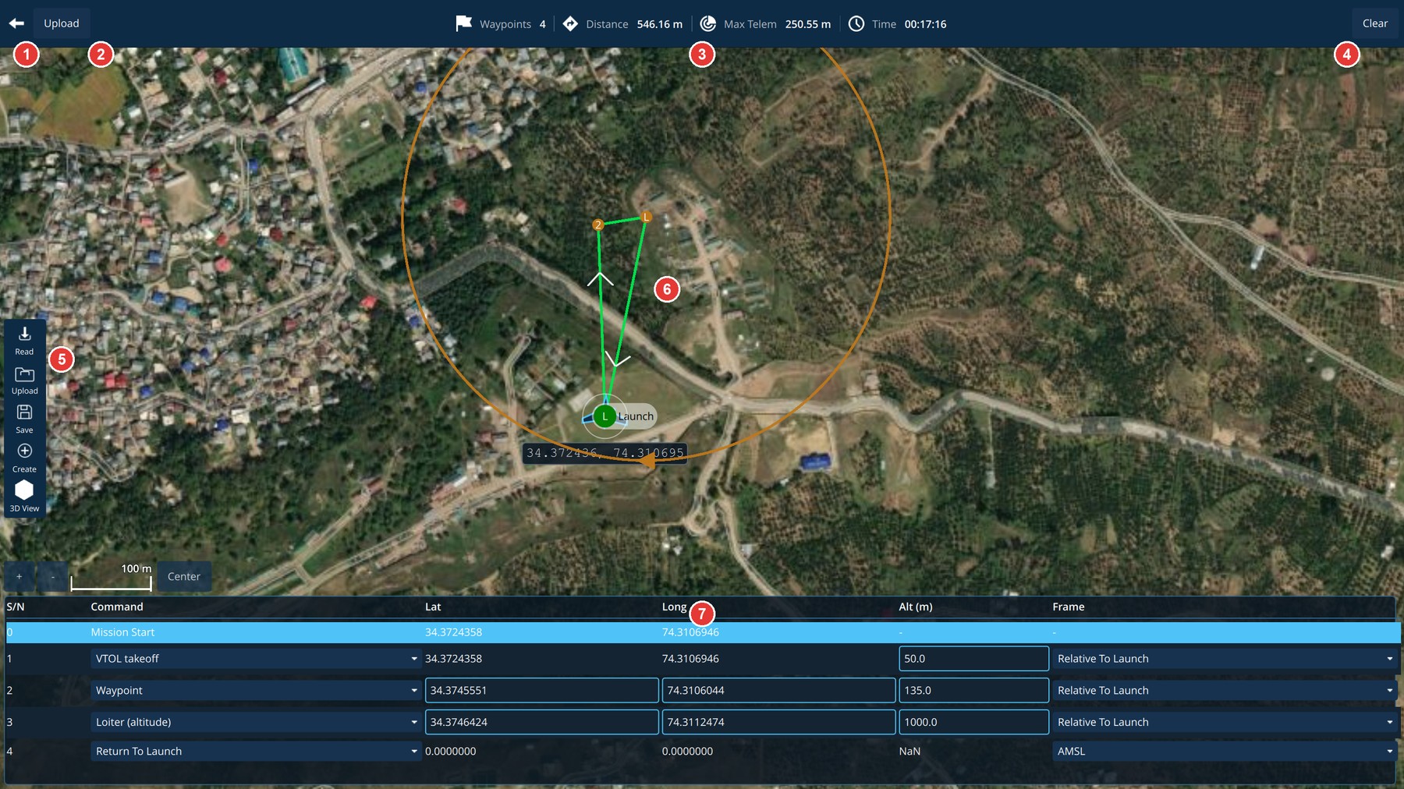The height and width of the screenshot is (789, 1404).
Task: Edit the longitude field 74.3112474
Action: (778, 722)
